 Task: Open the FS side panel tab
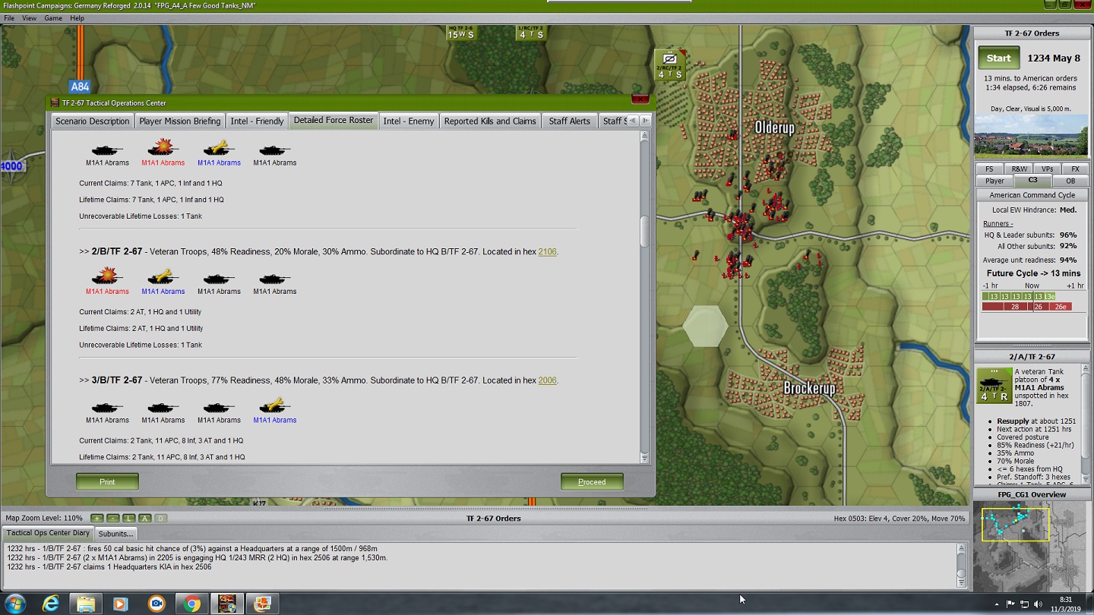(989, 169)
